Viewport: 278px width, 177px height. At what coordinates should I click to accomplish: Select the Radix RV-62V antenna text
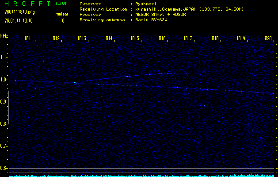click(152, 20)
